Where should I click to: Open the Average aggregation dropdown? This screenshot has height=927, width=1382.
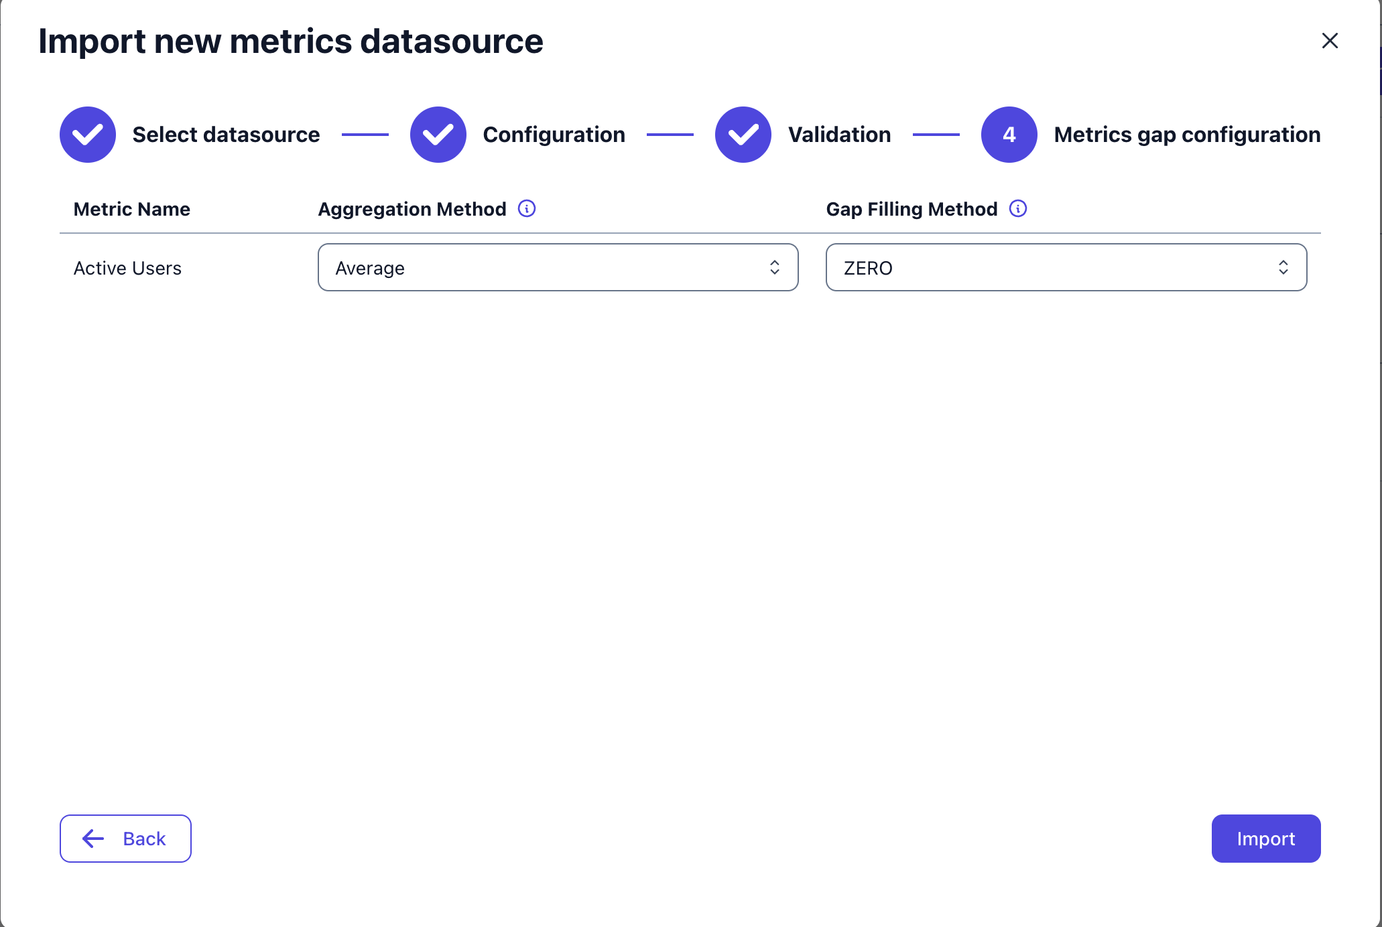click(x=557, y=268)
